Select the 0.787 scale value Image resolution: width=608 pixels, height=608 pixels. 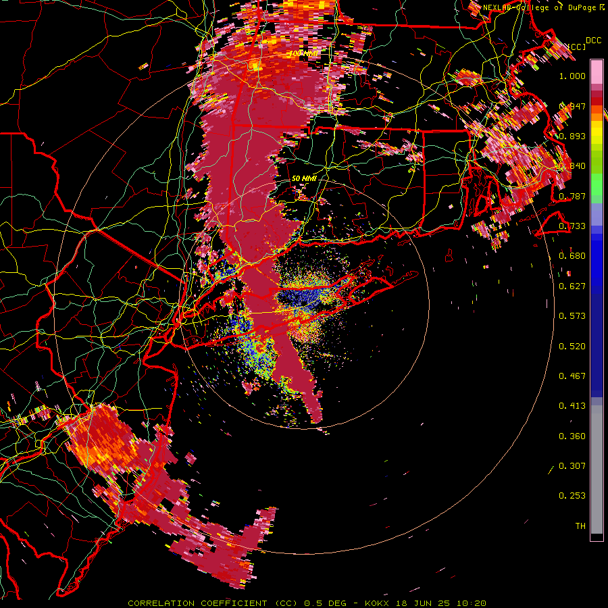pos(572,196)
